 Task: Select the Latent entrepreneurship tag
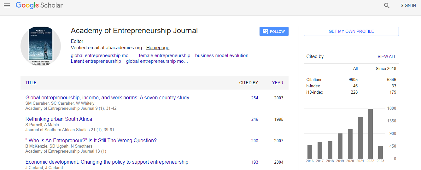(x=96, y=61)
